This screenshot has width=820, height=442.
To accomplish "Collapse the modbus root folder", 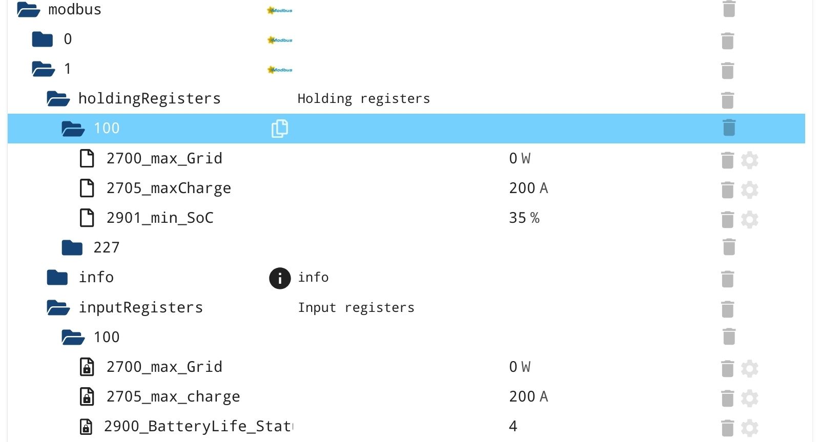I will point(29,10).
